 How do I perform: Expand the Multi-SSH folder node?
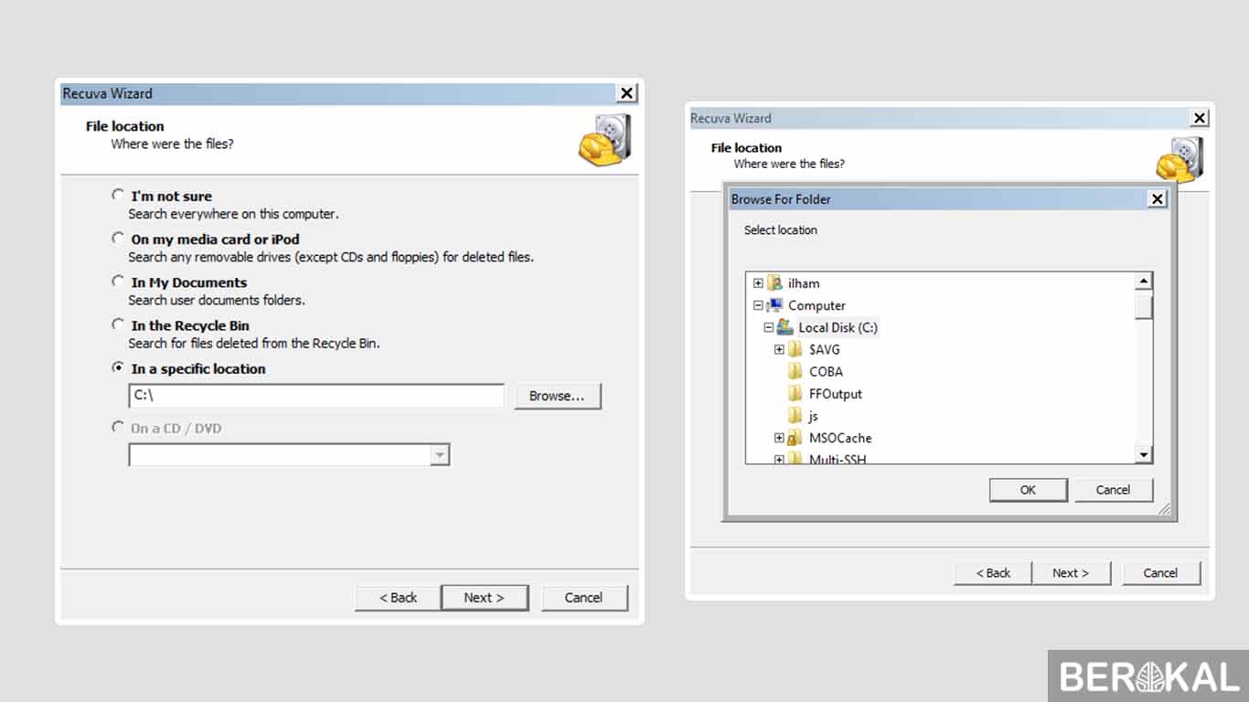779,457
